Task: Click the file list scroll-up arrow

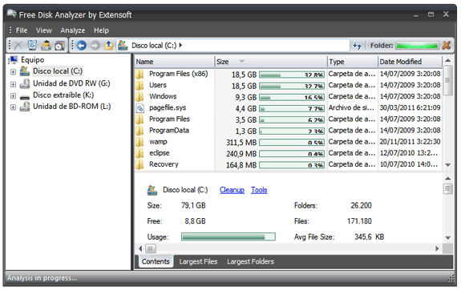Action: coord(447,61)
